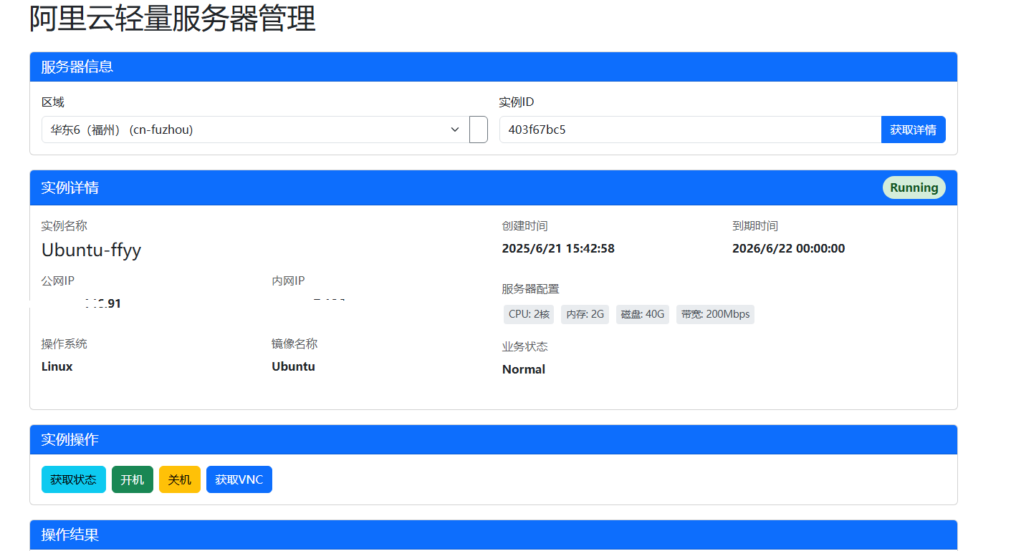The image size is (1011, 551).
Task: Select the instance name Ubuntu-ffyy
Action: coord(92,250)
